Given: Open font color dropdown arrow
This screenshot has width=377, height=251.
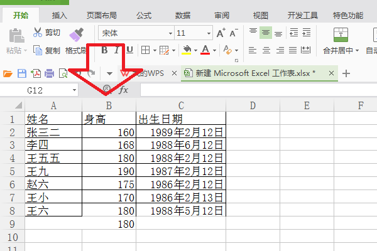Looking at the screenshot, I should (214, 50).
